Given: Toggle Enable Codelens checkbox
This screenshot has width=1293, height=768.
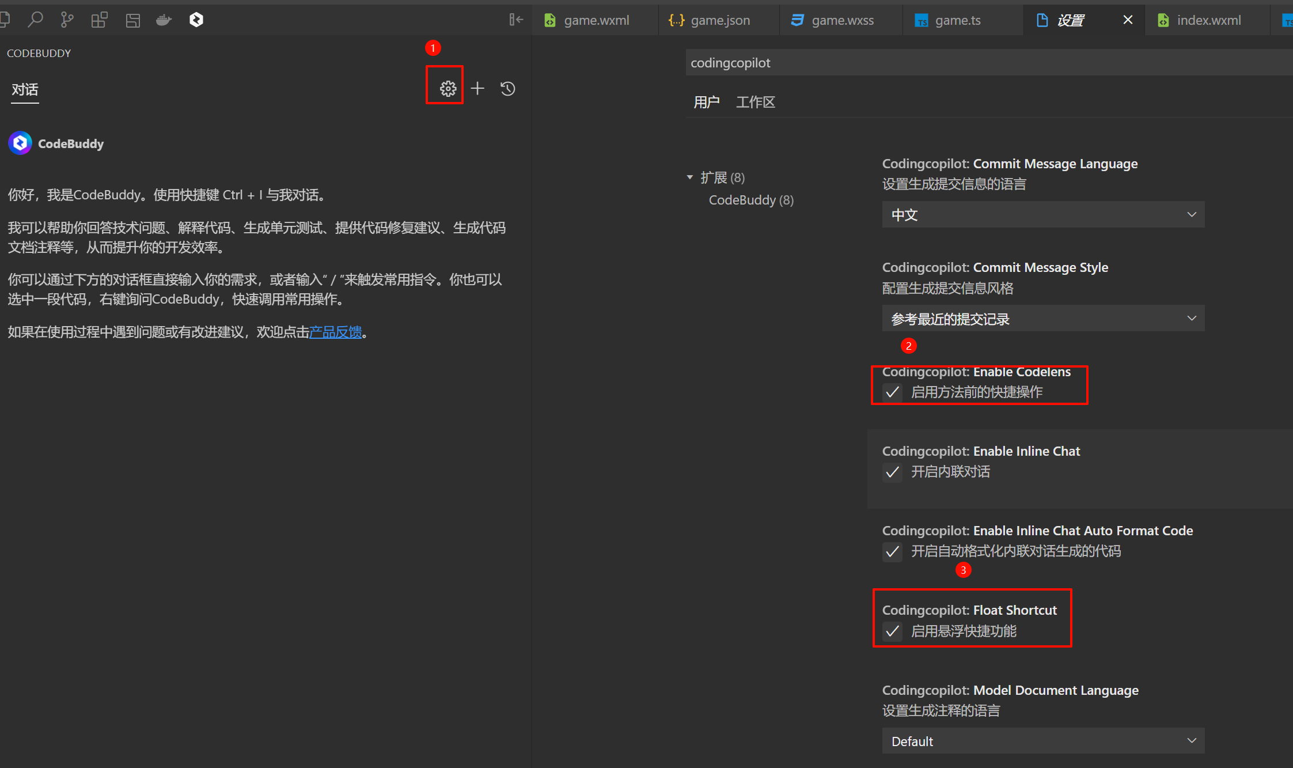Looking at the screenshot, I should click(x=892, y=392).
